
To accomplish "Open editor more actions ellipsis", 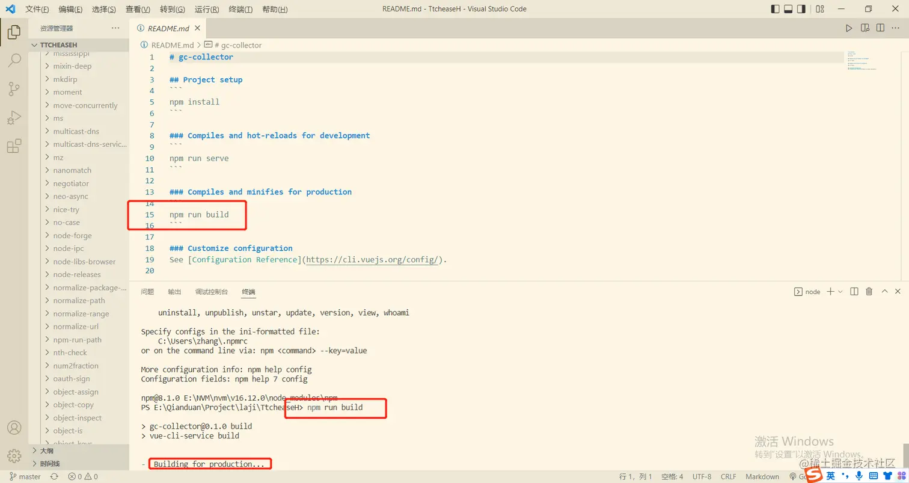I will tap(896, 28).
